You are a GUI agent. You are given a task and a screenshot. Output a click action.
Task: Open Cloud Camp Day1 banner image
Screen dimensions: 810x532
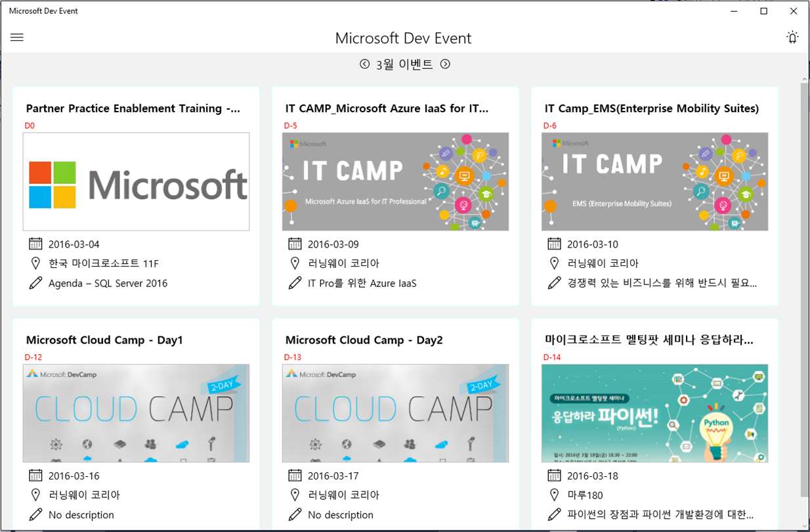point(136,414)
